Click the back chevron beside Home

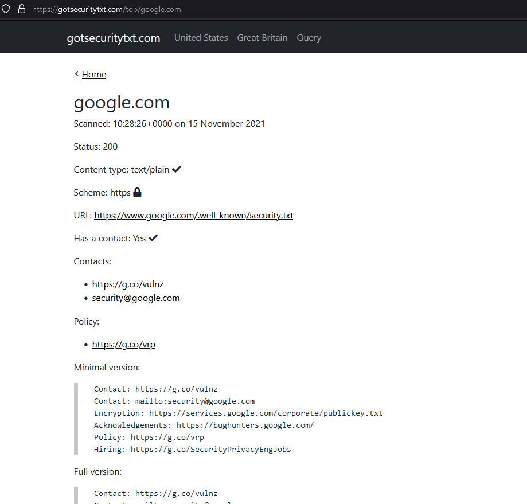[77, 73]
